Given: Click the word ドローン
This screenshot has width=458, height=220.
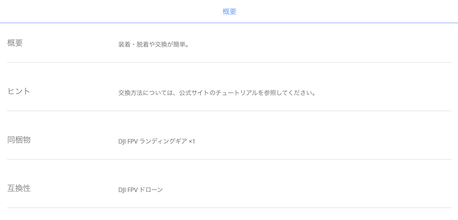Looking at the screenshot, I should pyautogui.click(x=151, y=190).
